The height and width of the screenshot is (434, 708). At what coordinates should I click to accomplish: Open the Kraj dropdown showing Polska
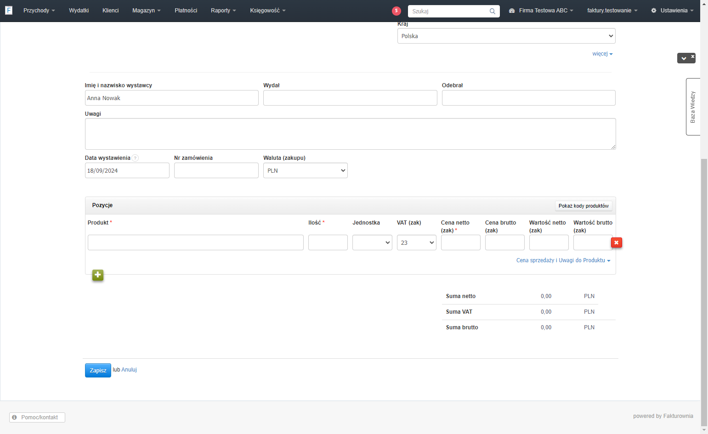pos(506,36)
